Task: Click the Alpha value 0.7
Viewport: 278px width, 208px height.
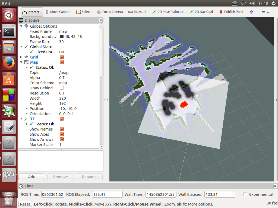Action: pyautogui.click(x=62, y=78)
